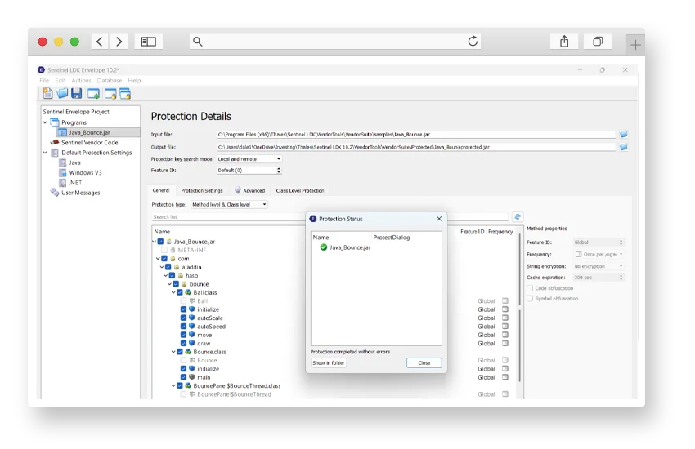Viewport: 695px width, 449px height.
Task: Uncheck the main method checkbox
Action: pyautogui.click(x=183, y=377)
